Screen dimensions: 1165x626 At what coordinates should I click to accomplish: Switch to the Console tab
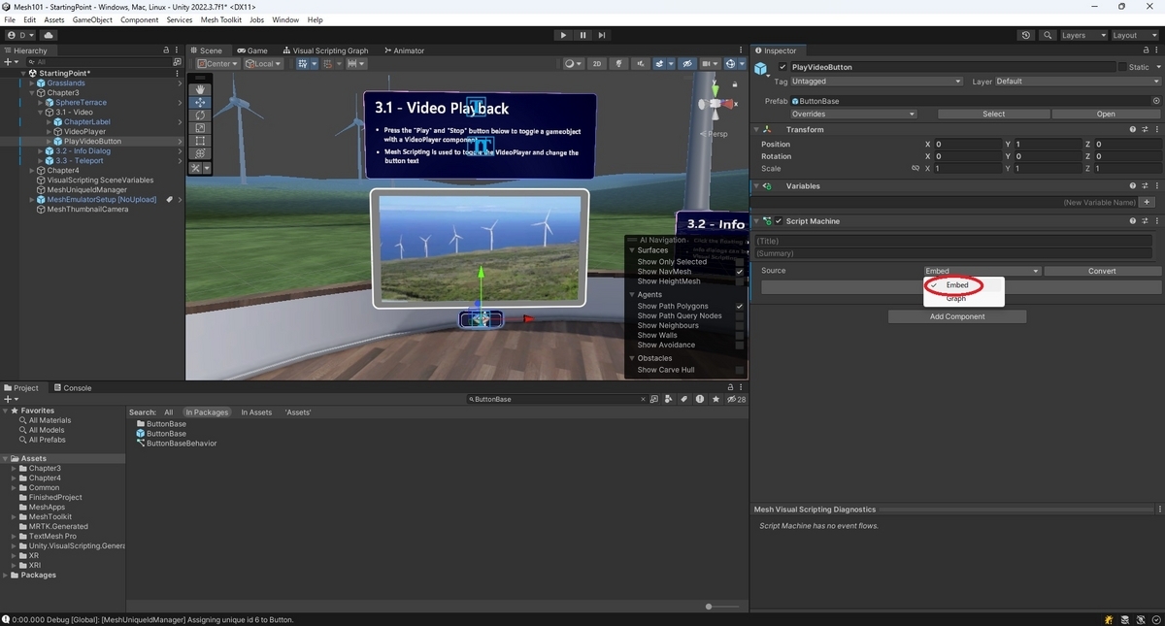click(x=72, y=387)
